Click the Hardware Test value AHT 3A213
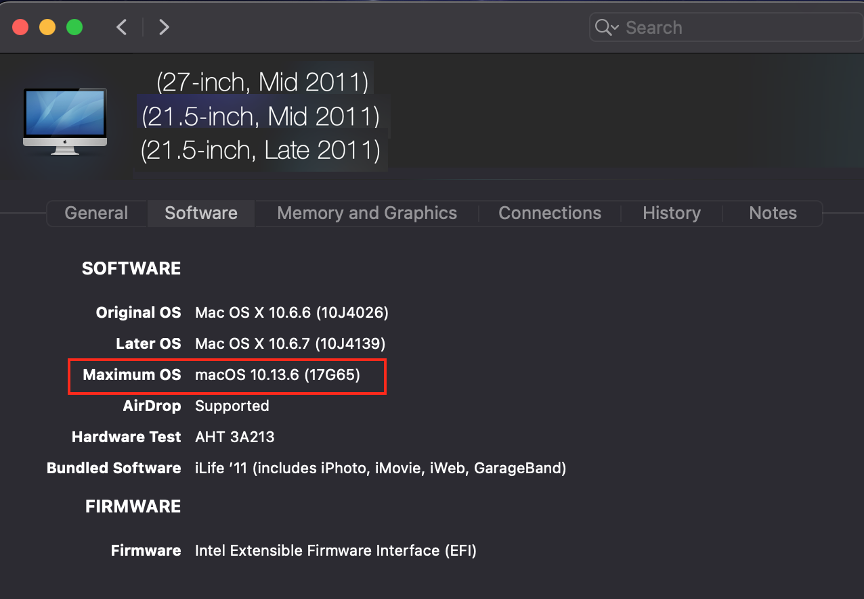 (235, 437)
